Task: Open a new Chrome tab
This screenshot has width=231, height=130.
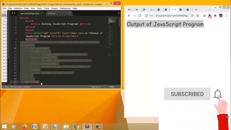Action: pos(196,10)
